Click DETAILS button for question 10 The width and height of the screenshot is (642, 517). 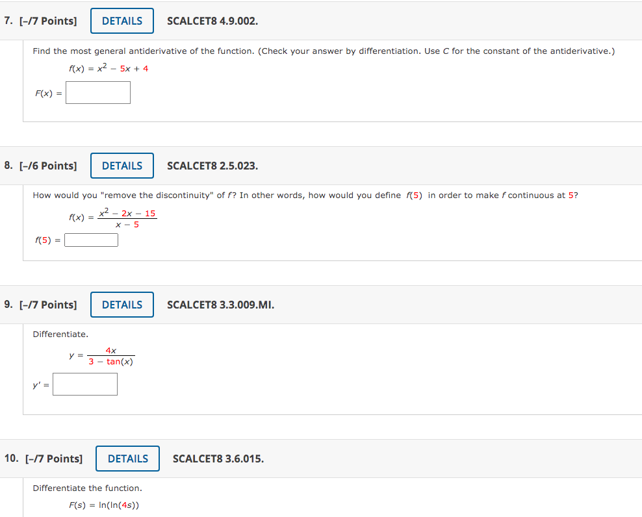click(x=127, y=459)
